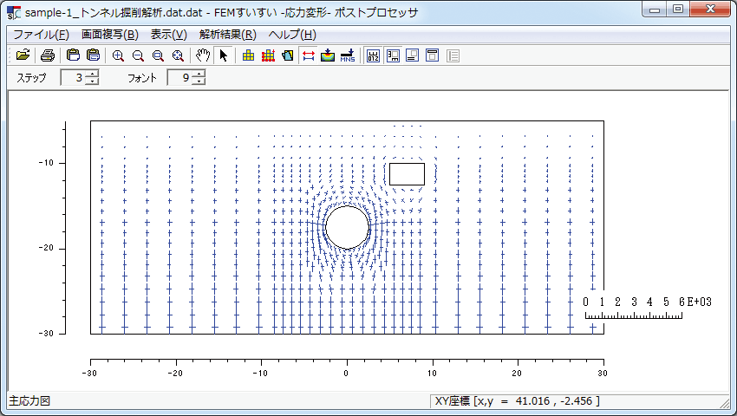The height and width of the screenshot is (416, 737).
Task: Open the ファイル(F) menu
Action: 41,35
